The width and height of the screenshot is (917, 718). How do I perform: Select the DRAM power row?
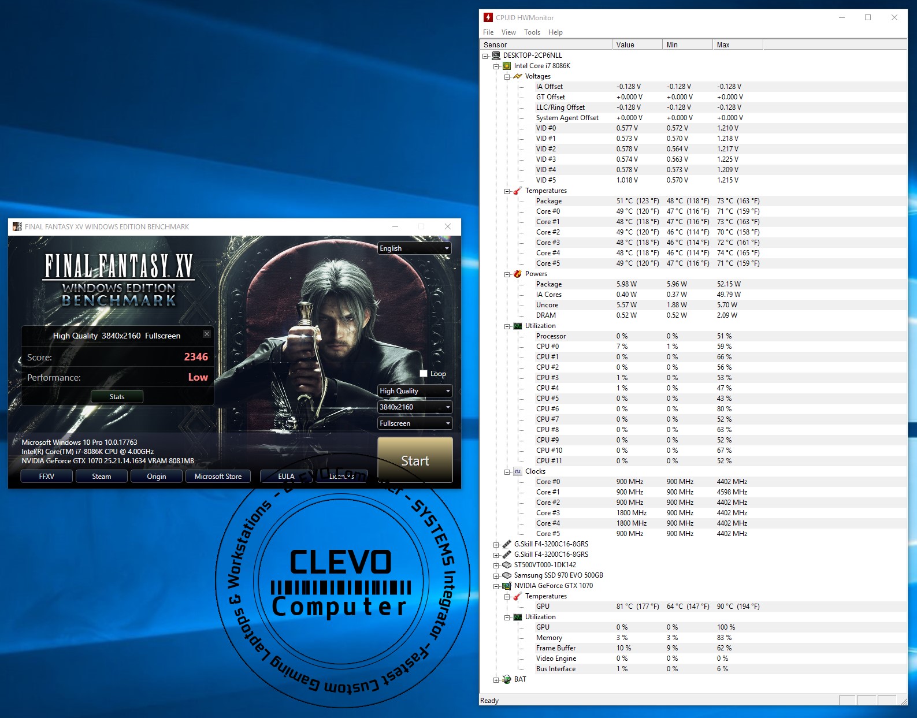click(693, 315)
